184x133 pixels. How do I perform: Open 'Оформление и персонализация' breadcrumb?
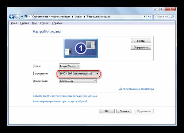[x=51, y=17]
